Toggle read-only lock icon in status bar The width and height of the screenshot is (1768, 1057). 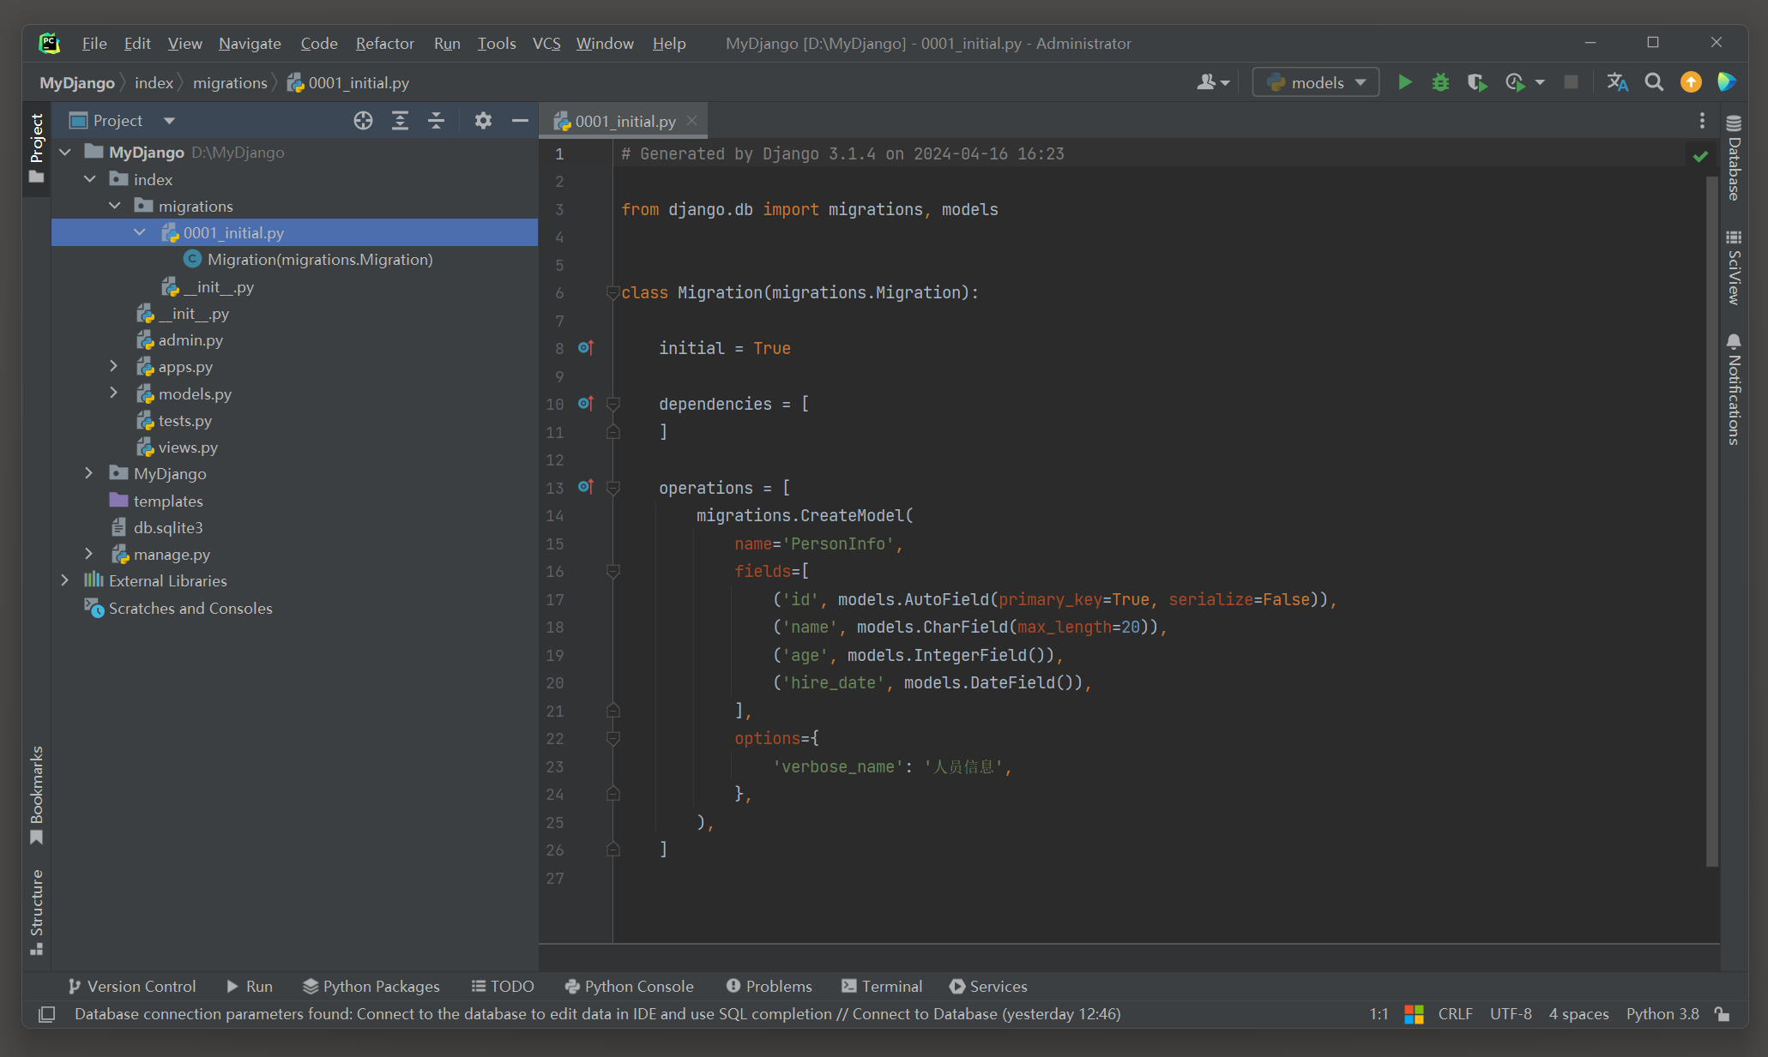pyautogui.click(x=1722, y=1014)
